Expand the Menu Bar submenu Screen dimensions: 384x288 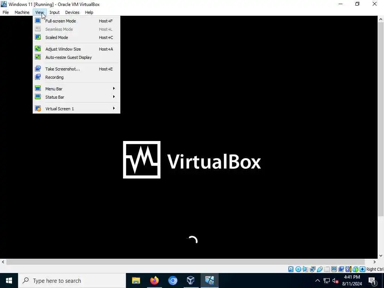(x=76, y=88)
